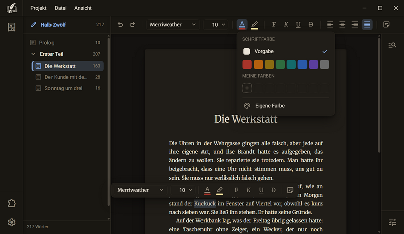This screenshot has width=404, height=234.
Task: Toggle italic (K) in the main toolbar
Action: [x=286, y=24]
